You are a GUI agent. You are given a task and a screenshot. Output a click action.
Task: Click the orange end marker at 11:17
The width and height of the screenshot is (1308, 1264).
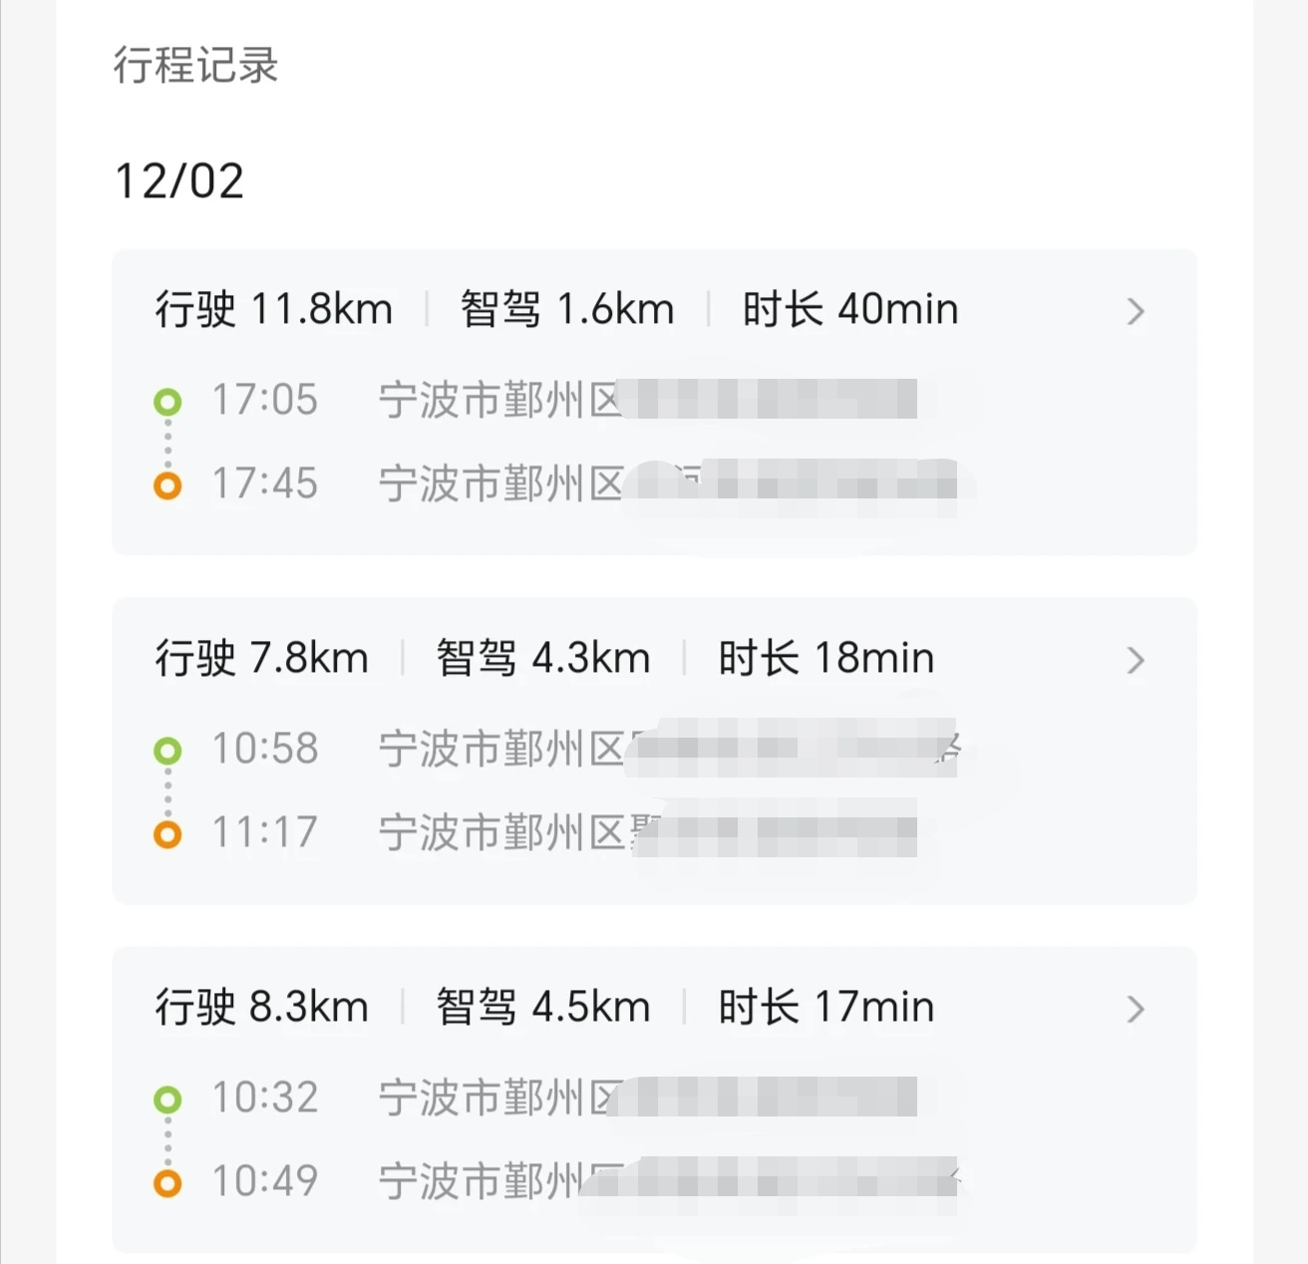click(x=167, y=834)
